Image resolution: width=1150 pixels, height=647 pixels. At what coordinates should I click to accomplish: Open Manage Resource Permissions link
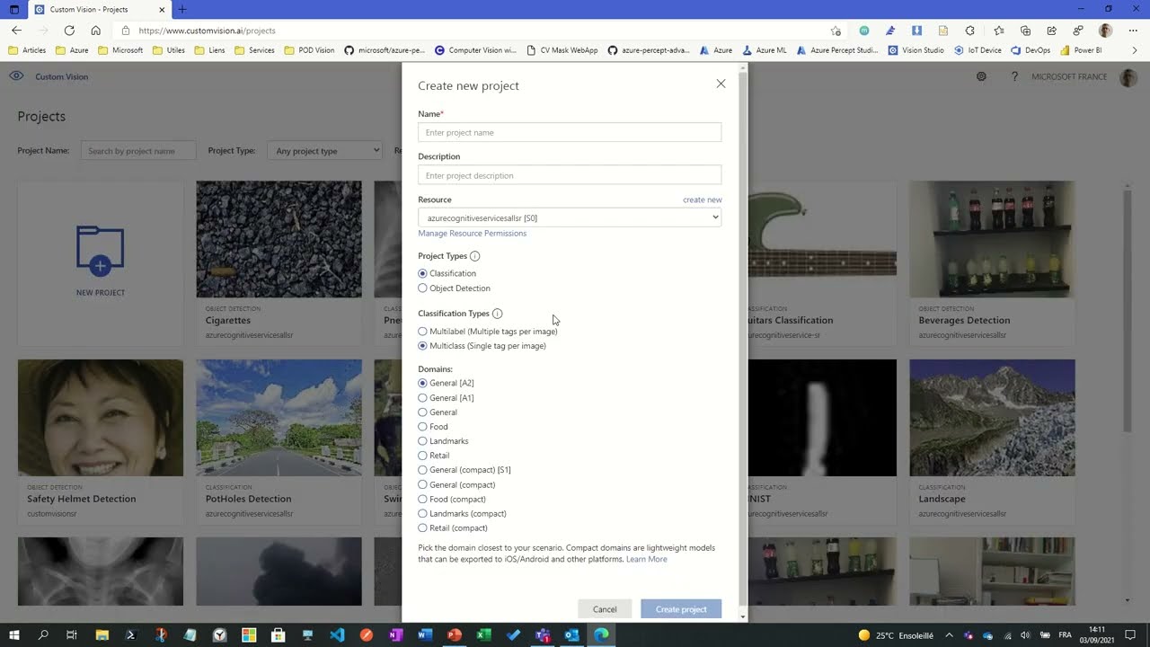click(473, 234)
